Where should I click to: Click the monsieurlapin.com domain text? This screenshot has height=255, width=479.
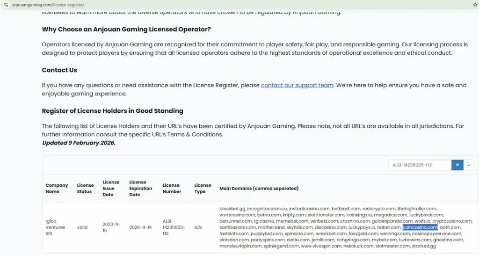point(240,246)
